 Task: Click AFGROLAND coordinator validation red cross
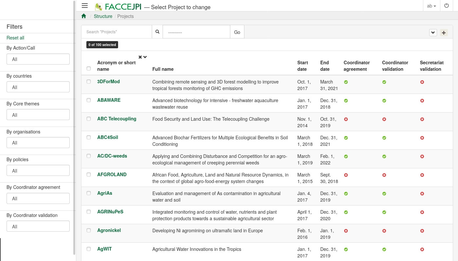(384, 175)
